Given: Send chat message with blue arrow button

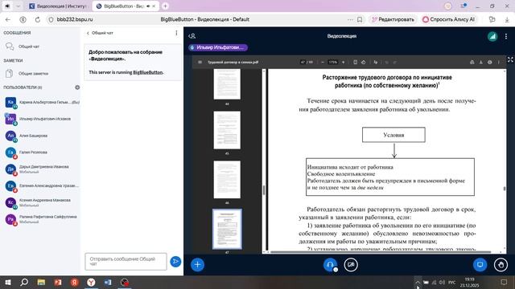Looking at the screenshot, I should pos(175,262).
